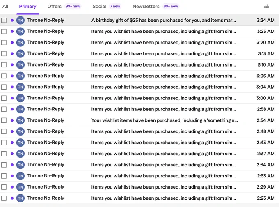The height and width of the screenshot is (207, 279).
Task: Open the inbox filter settings icon
Action: [266, 7]
